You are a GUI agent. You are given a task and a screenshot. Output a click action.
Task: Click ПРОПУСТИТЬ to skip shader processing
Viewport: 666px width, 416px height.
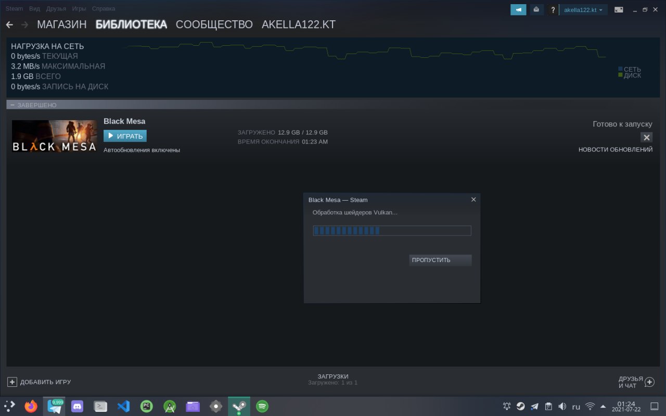pyautogui.click(x=440, y=260)
